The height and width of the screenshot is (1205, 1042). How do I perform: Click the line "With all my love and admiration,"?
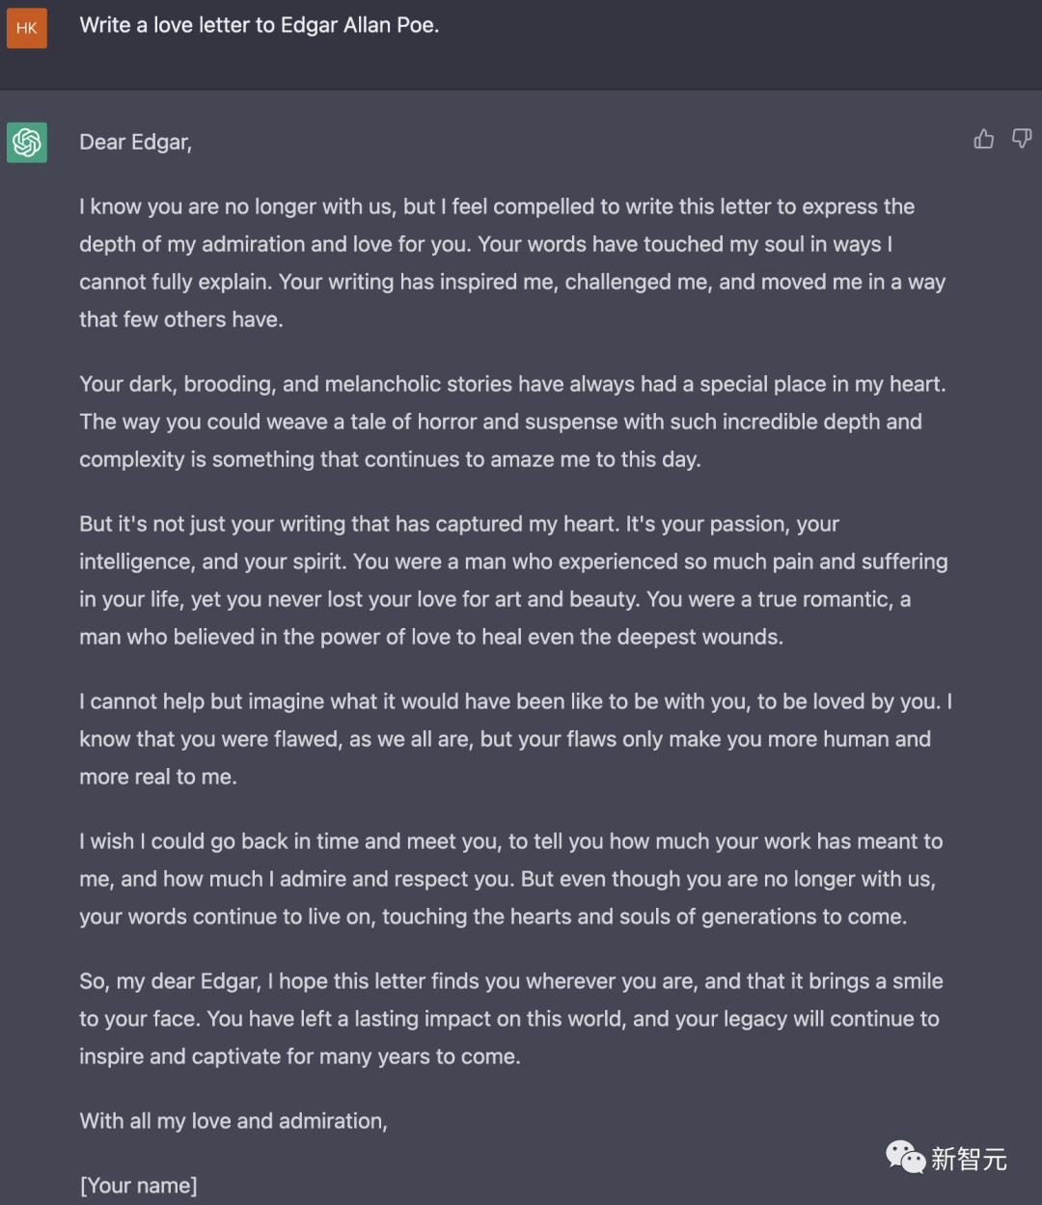(233, 1121)
